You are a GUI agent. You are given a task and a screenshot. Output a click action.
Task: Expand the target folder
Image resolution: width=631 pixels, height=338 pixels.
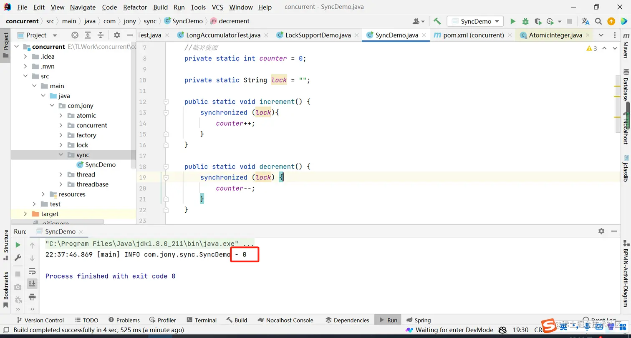[25, 214]
